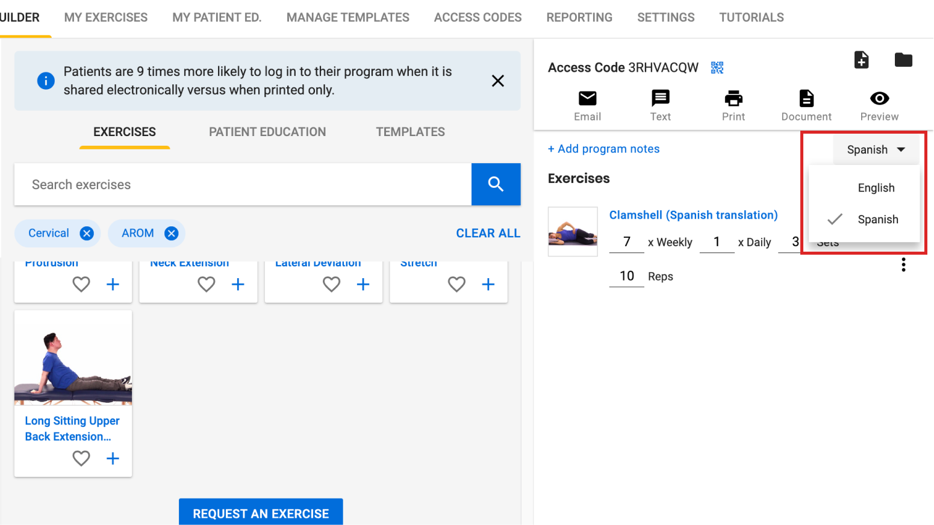The height and width of the screenshot is (525, 934).
Task: Click the Search exercises input field
Action: (x=242, y=184)
